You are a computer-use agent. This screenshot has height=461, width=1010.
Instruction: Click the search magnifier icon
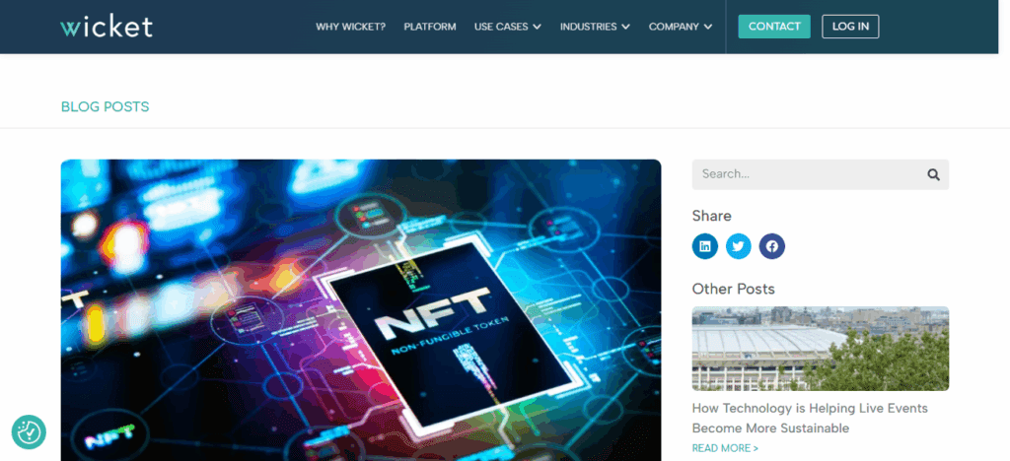[x=933, y=174]
